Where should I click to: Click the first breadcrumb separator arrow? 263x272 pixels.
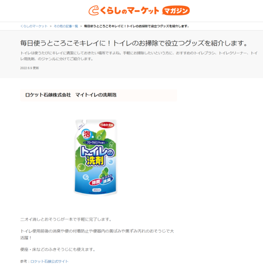tap(51, 26)
